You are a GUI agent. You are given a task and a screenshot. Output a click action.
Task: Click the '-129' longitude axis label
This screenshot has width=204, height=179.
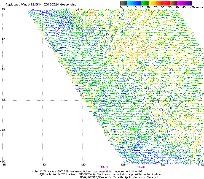[82, 165]
